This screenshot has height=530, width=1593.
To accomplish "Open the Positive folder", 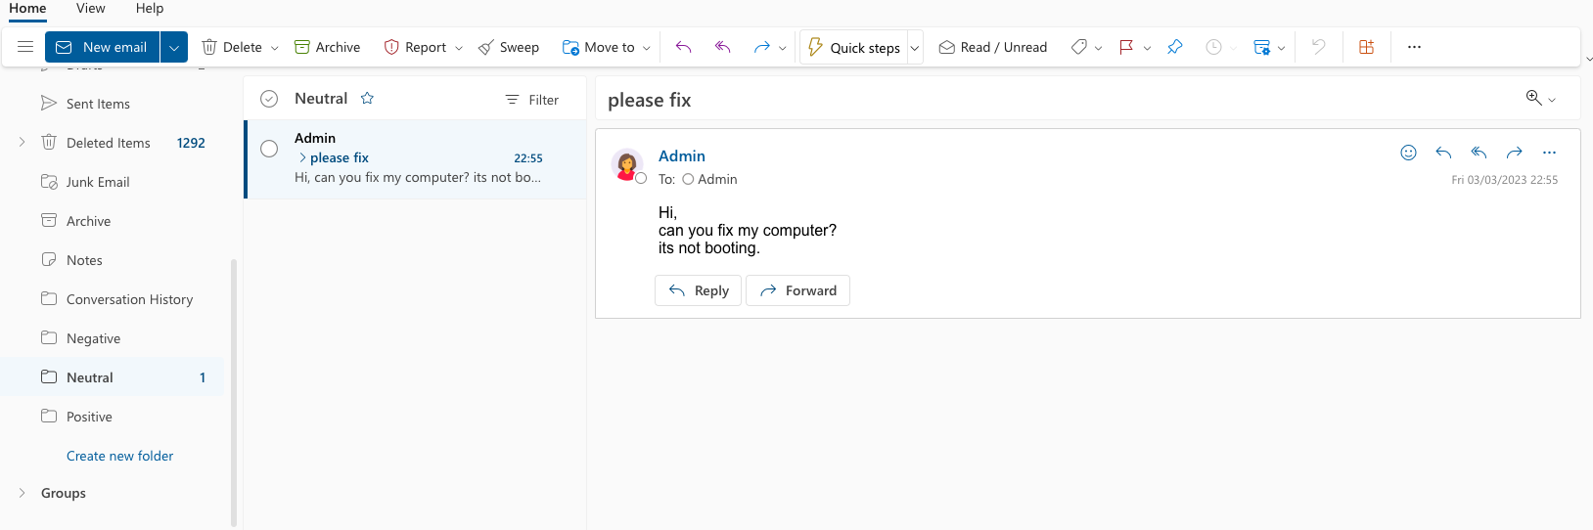I will point(89,417).
